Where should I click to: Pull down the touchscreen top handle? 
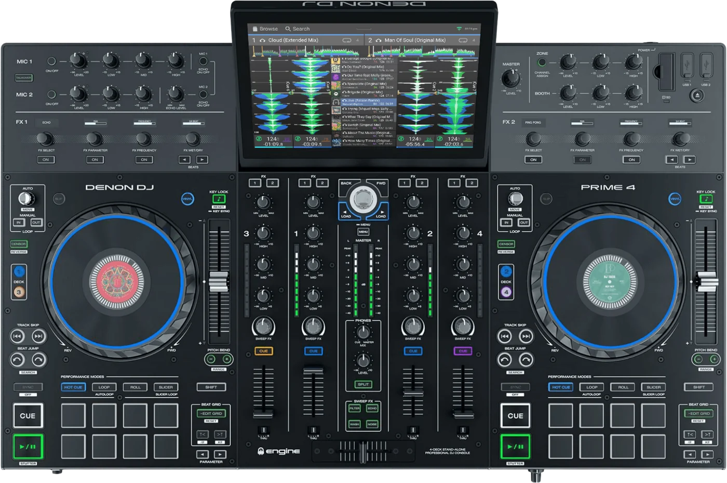click(363, 29)
